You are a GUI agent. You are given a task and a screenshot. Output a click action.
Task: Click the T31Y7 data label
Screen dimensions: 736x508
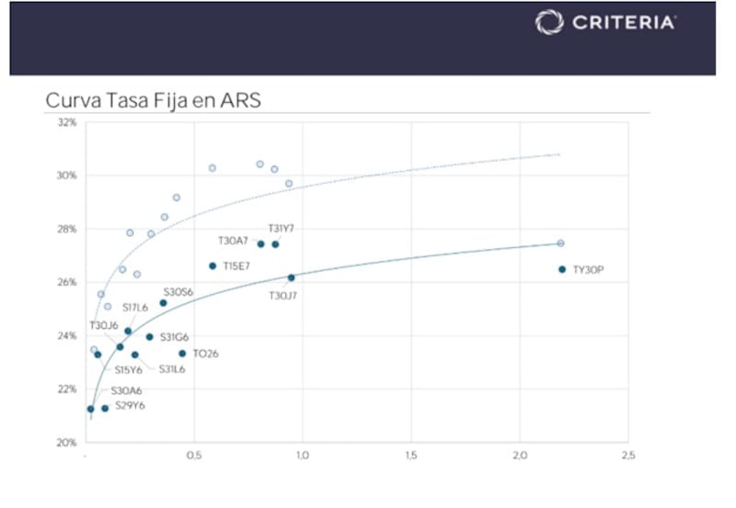coord(281,228)
